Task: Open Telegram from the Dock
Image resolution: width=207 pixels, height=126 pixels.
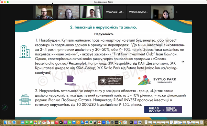Action: 108,122
